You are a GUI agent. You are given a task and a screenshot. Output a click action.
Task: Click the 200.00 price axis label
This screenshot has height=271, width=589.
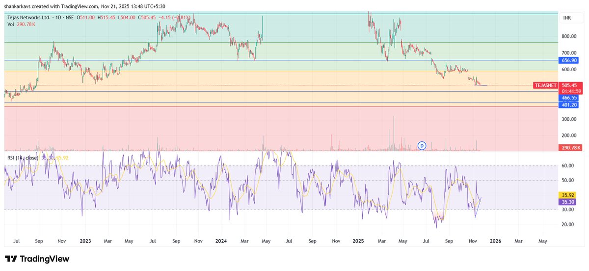[x=569, y=135]
